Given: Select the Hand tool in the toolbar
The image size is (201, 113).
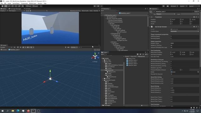Looking at the screenshot, I should [x=2, y=6].
